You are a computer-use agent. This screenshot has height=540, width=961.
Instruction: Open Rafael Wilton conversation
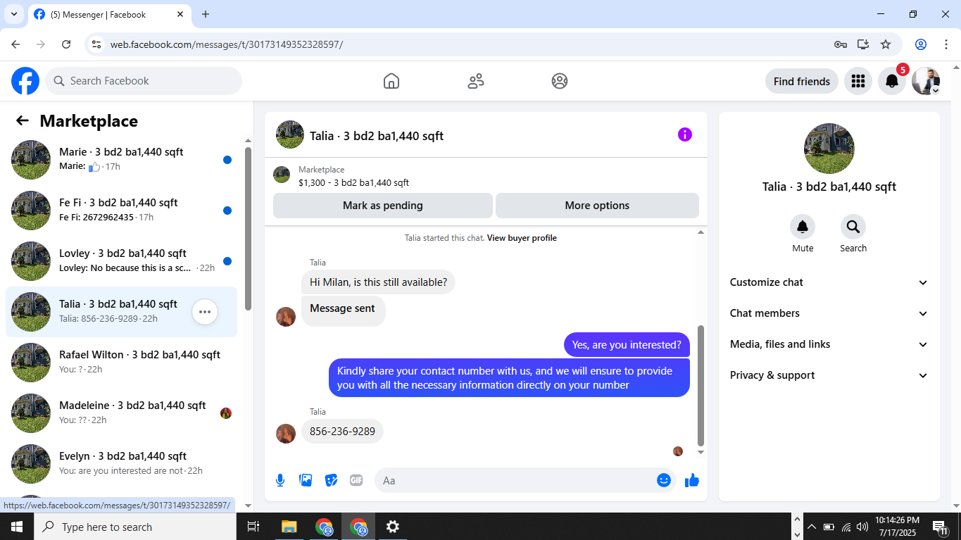121,363
